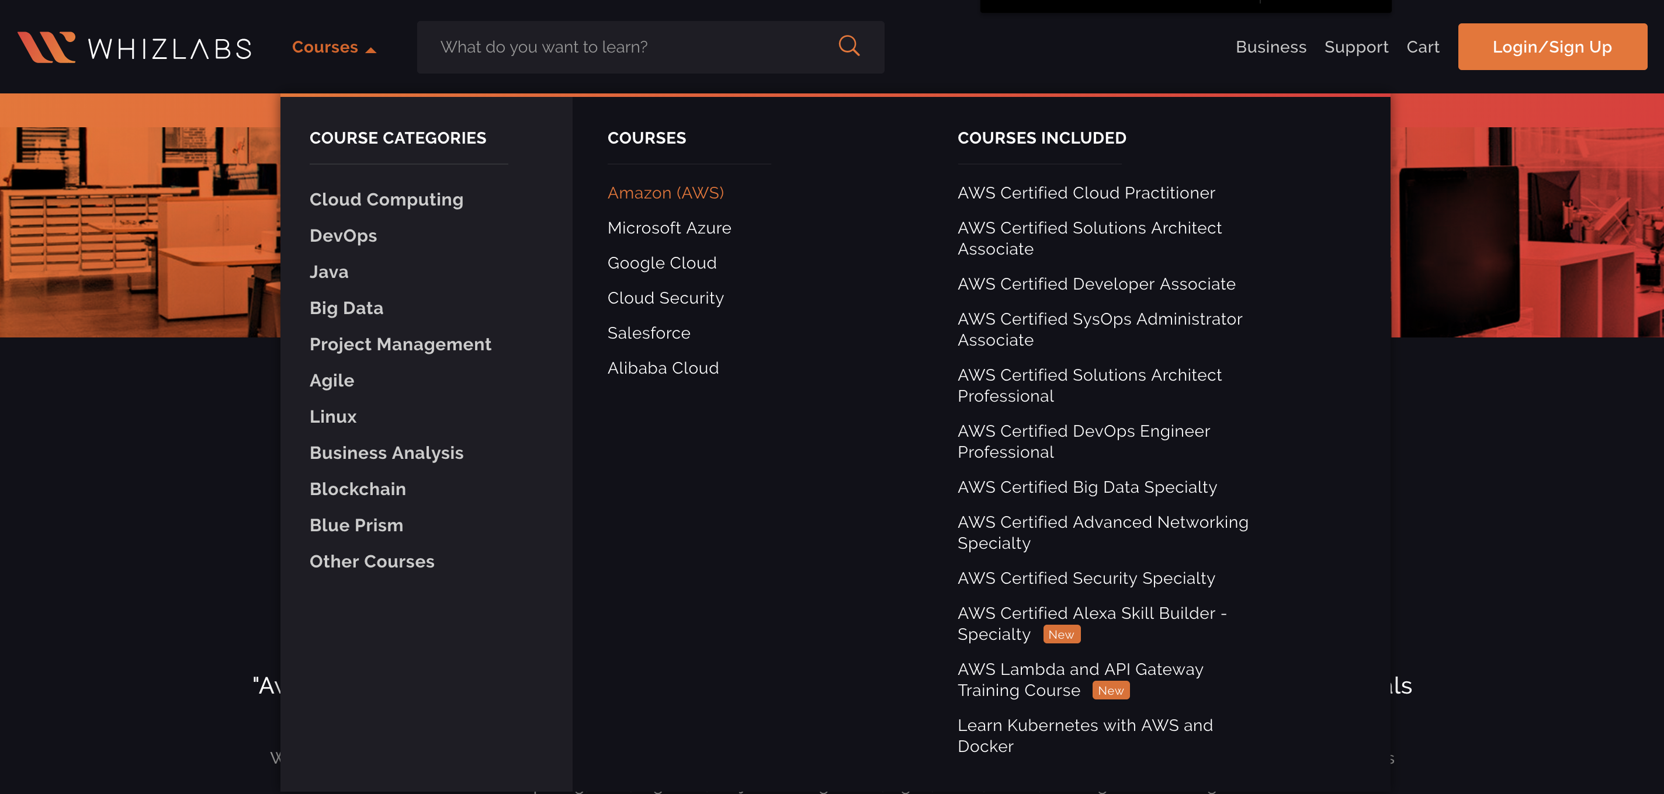Select the DevOps category

tap(343, 236)
